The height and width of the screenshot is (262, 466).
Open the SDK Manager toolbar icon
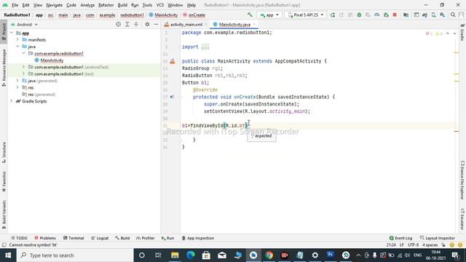[443, 15]
